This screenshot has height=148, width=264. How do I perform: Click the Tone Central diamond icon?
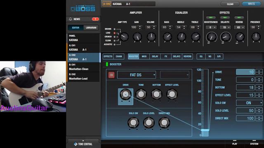pyautogui.click(x=75, y=144)
